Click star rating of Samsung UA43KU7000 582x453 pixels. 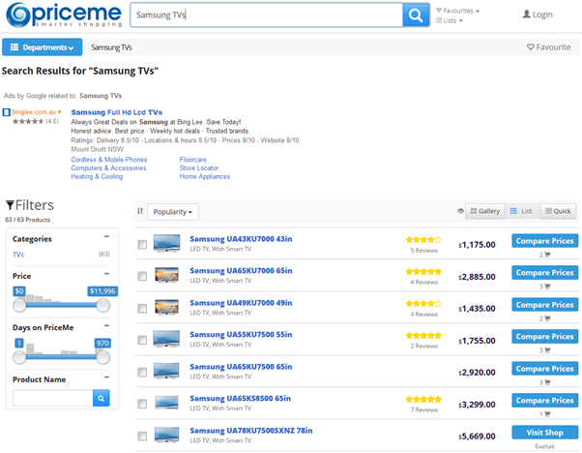(423, 240)
